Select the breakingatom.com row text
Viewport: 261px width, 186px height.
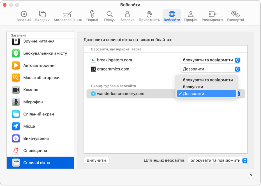[114, 60]
